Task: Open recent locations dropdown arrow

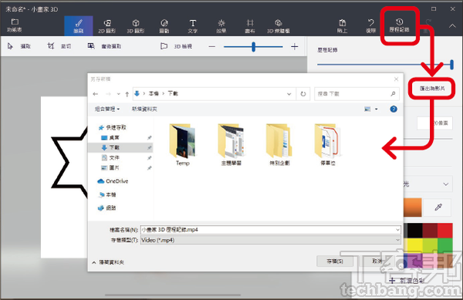Action: tap(118, 94)
